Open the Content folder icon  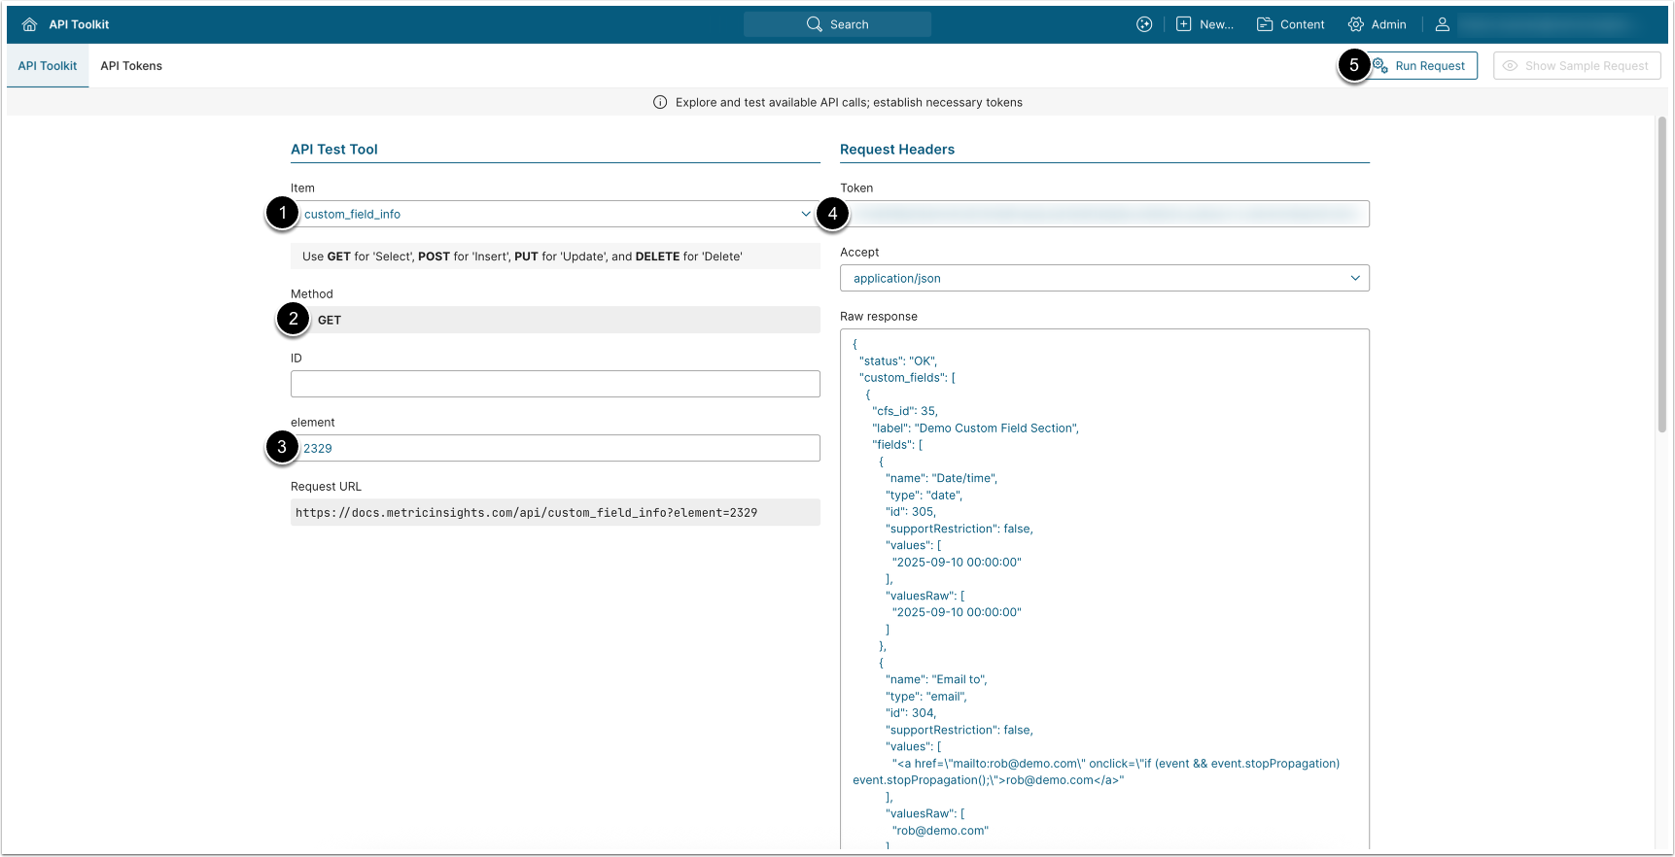(1265, 24)
